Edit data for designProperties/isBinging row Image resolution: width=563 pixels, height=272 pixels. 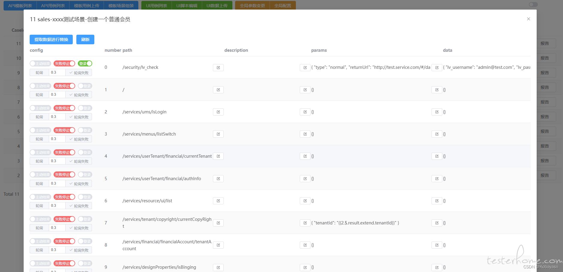coord(437,267)
